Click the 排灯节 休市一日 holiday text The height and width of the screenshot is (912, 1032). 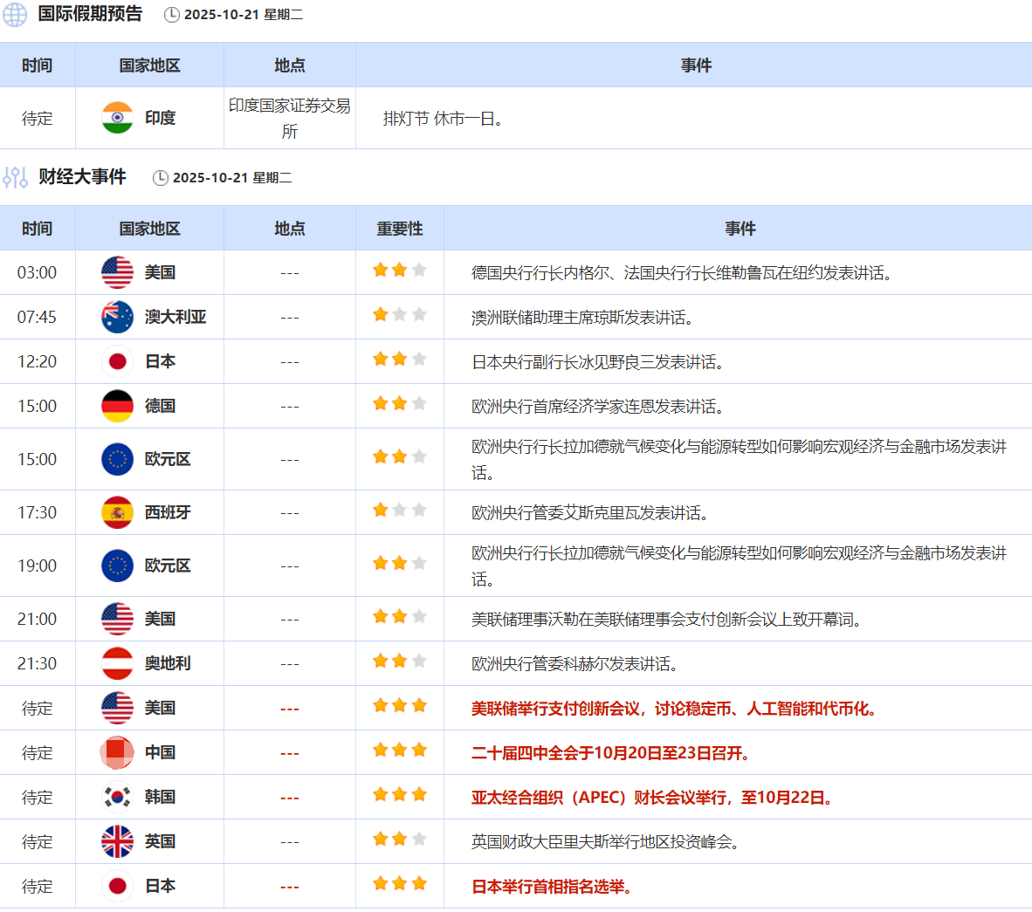443,119
